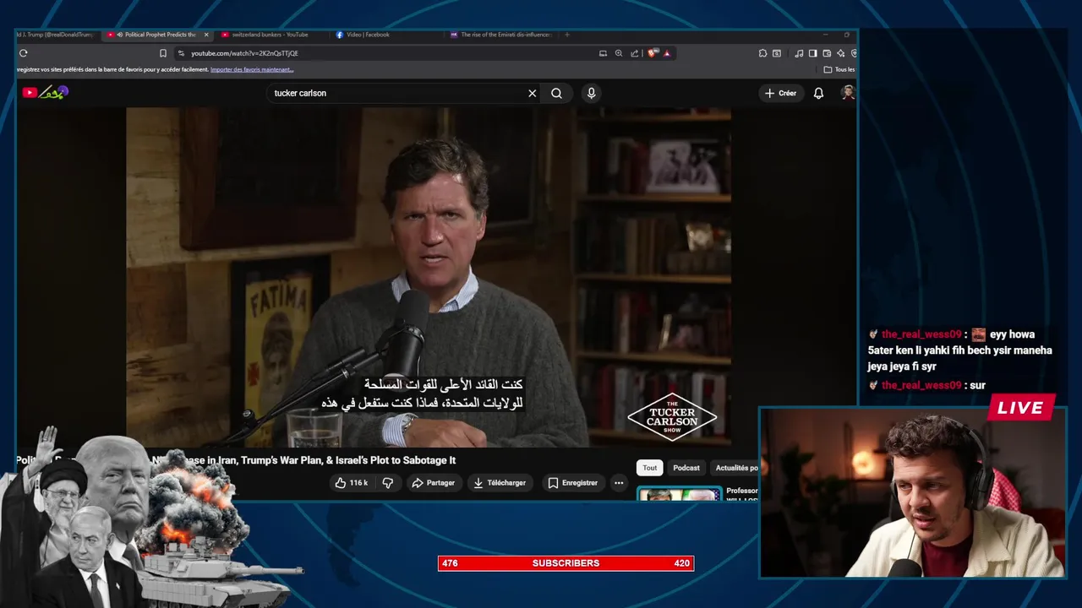Open the Leo AI sparkle icon
Screen dimensions: 1082x608
(x=840, y=53)
